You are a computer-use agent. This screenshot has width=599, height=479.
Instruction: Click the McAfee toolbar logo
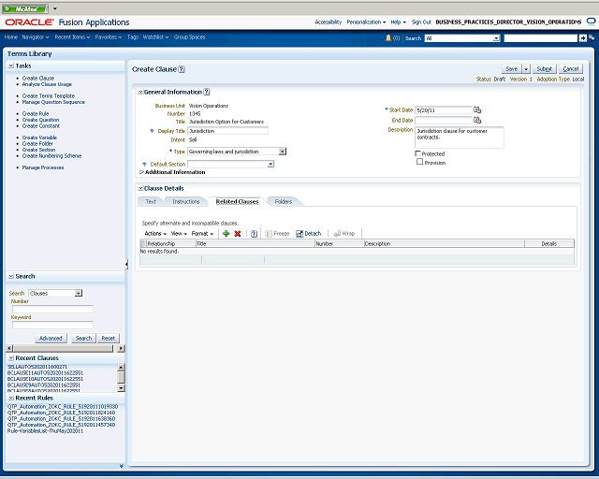point(25,8)
